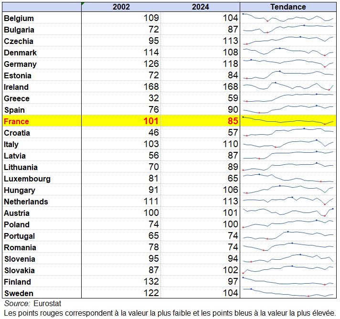Click the Denmark row label
The image size is (340, 319).
coord(21,53)
